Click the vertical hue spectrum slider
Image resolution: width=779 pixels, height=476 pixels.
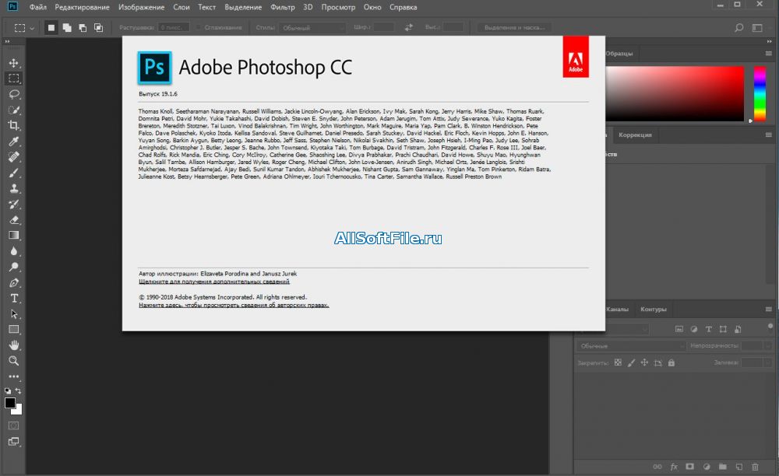tap(759, 93)
